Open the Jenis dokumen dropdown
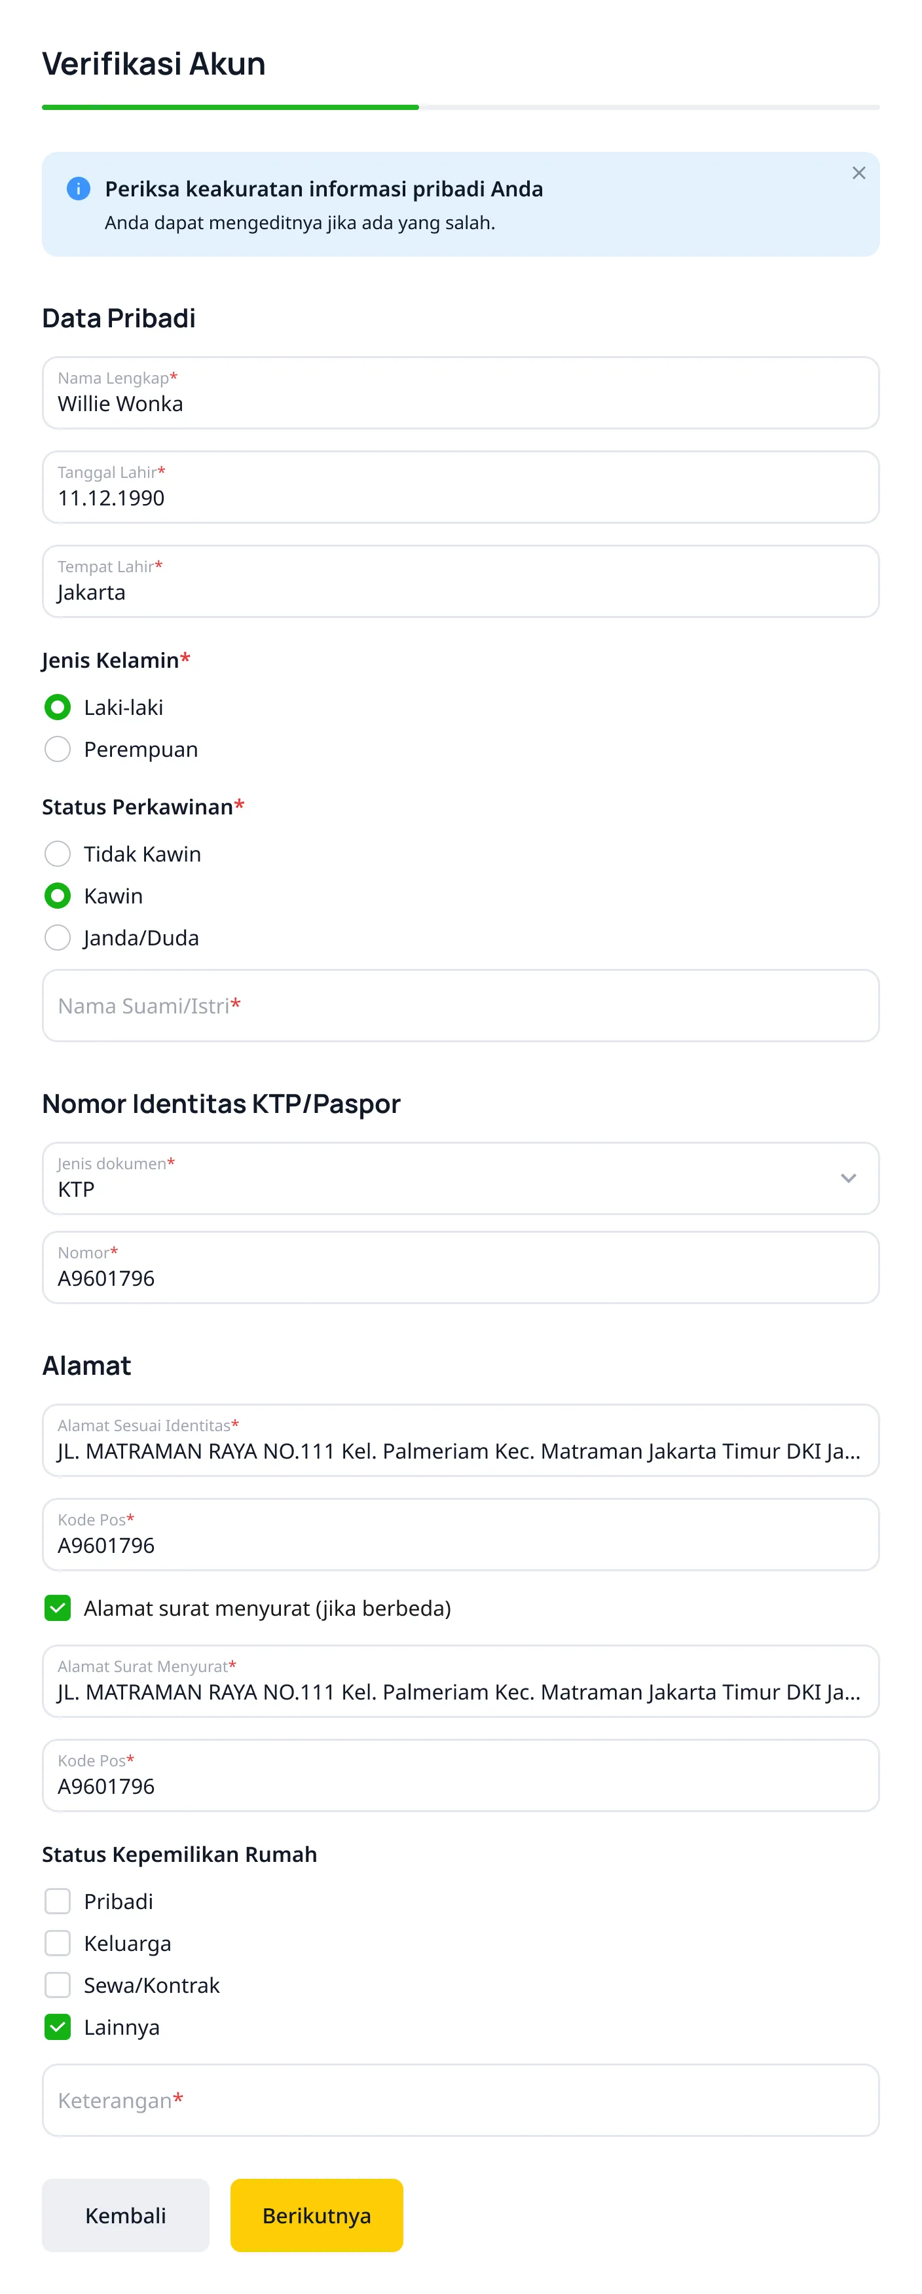The height and width of the screenshot is (2294, 922). pos(460,1177)
